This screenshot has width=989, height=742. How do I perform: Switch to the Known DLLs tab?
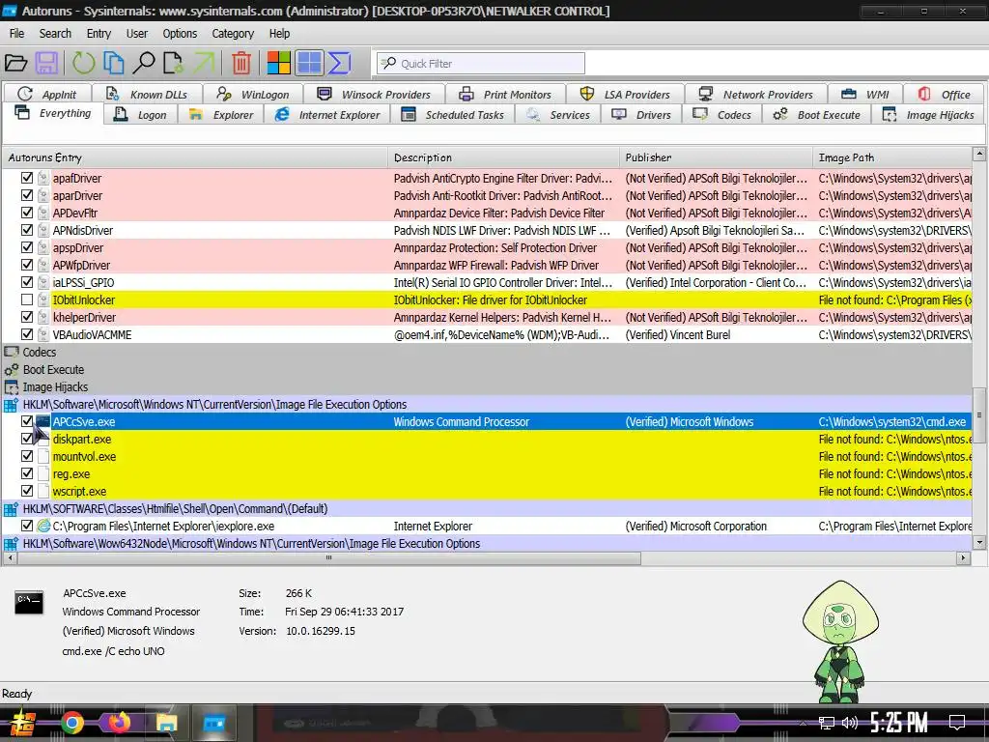[147, 94]
